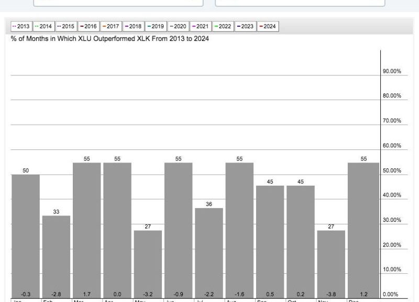The height and width of the screenshot is (302, 419).
Task: Click the "70.00%" axis label
Action: (x=392, y=121)
